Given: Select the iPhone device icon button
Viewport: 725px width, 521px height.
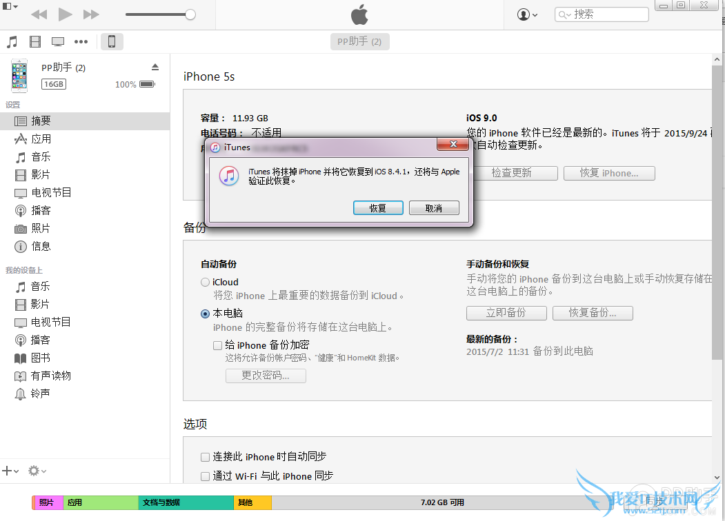Looking at the screenshot, I should [112, 42].
